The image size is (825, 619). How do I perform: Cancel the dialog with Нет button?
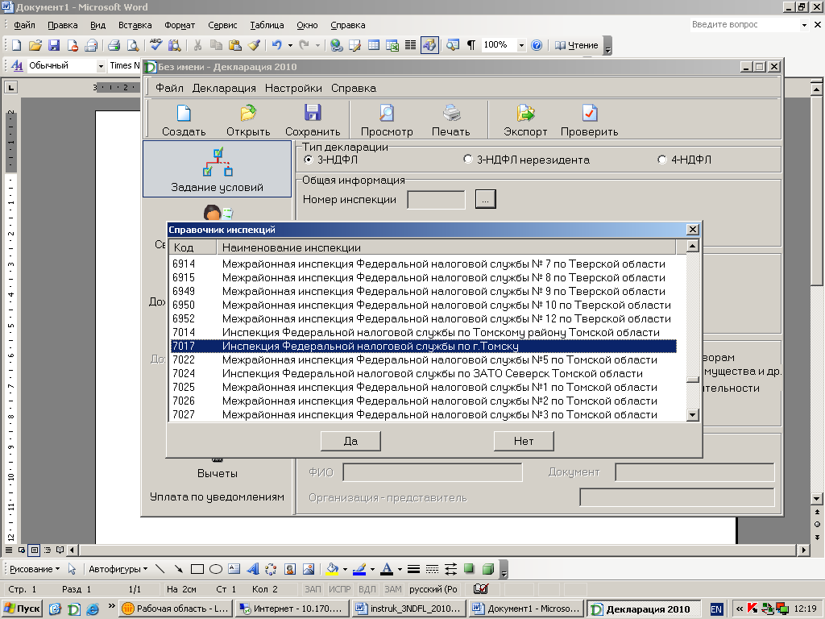pyautogui.click(x=524, y=441)
